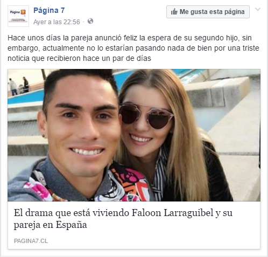Expand the post options chevron dropdown
Image resolution: width=268 pixels, height=257 pixels.
click(x=258, y=9)
